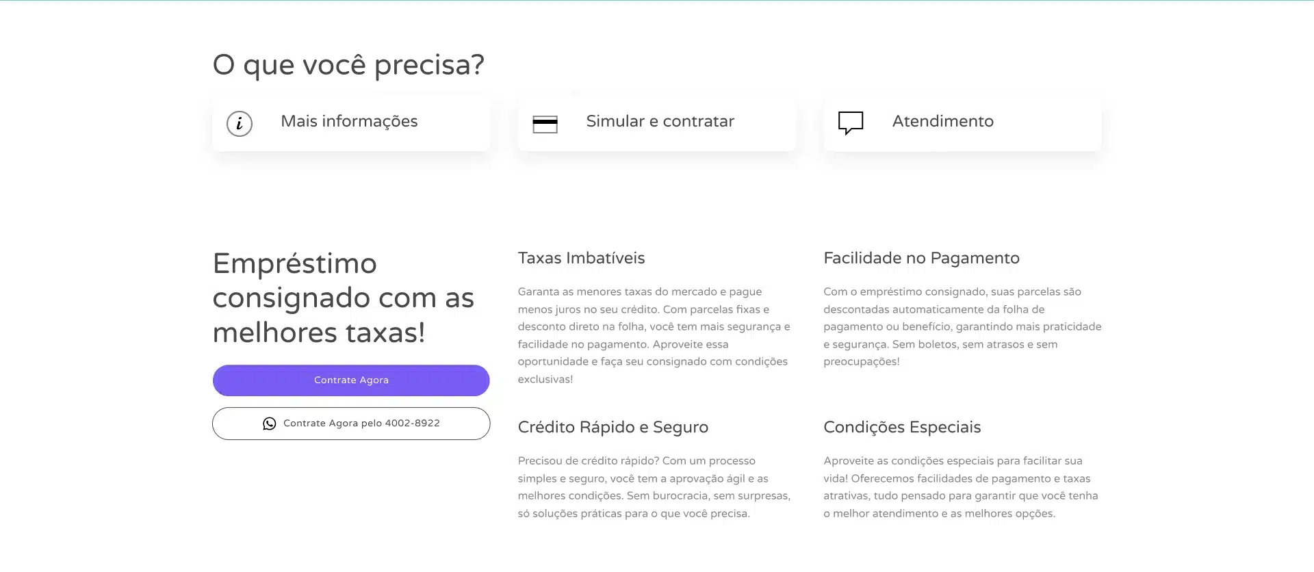Click the paragraph under Taxas Imbatíveis

click(654, 335)
